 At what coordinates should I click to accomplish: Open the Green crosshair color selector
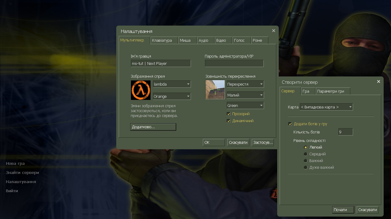pyautogui.click(x=245, y=105)
